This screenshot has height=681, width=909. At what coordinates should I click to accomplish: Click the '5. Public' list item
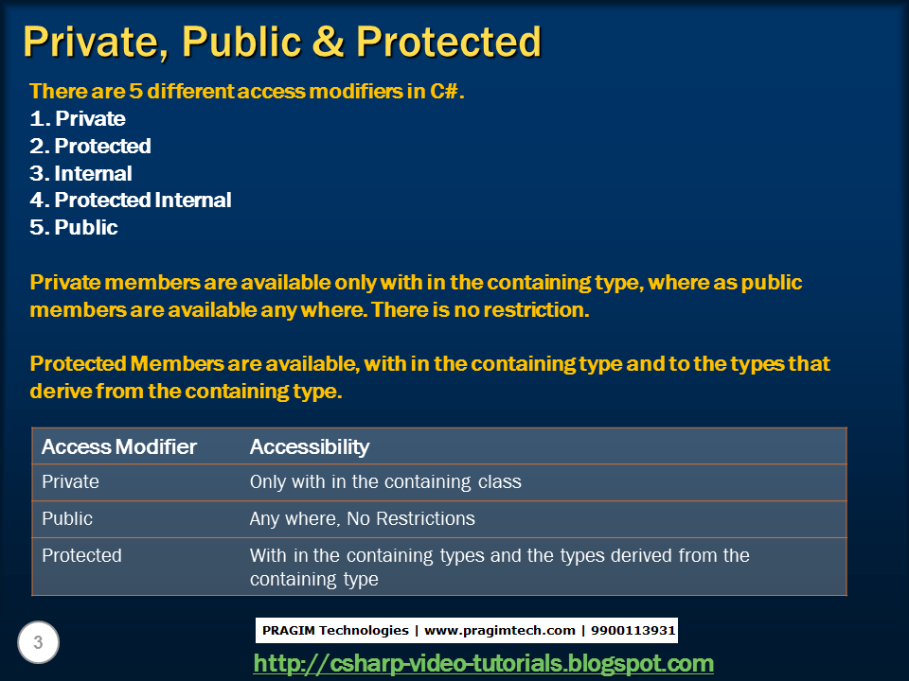[x=74, y=227]
